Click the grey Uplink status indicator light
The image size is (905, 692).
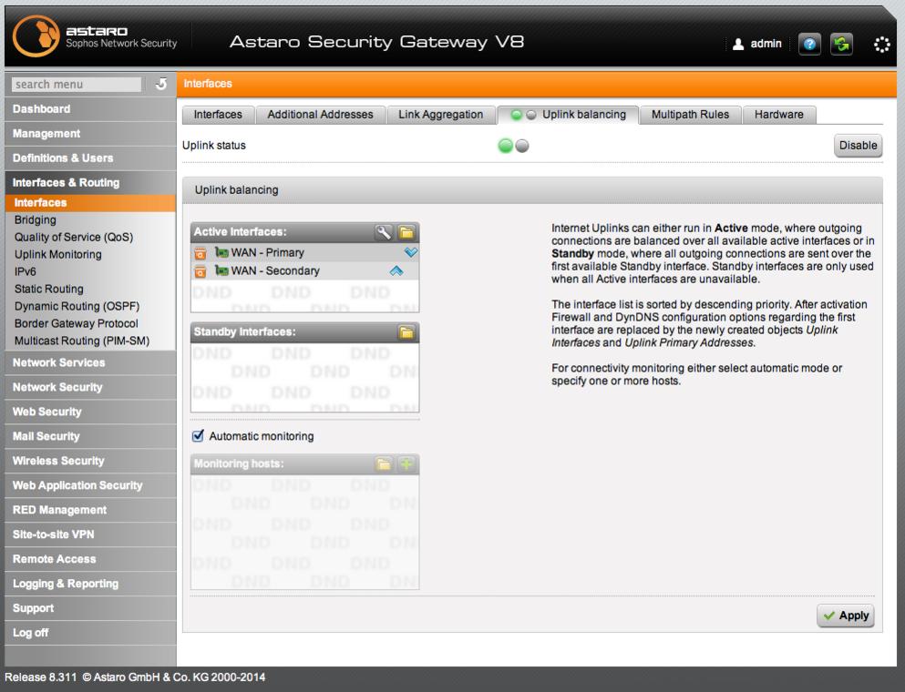(x=521, y=146)
